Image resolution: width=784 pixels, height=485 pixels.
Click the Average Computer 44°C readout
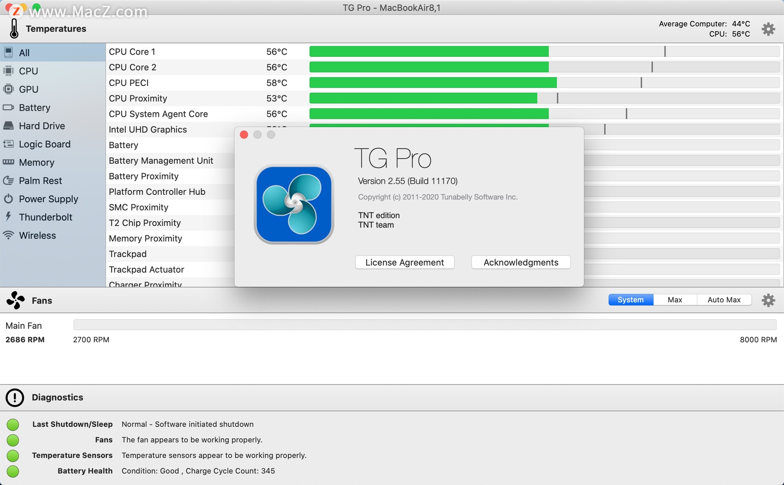tap(704, 24)
